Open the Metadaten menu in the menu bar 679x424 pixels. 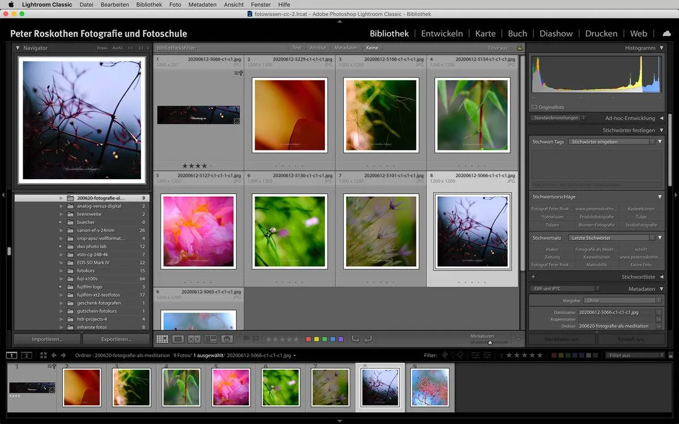pos(203,5)
